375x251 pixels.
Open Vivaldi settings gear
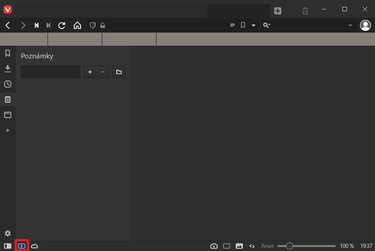click(x=7, y=234)
